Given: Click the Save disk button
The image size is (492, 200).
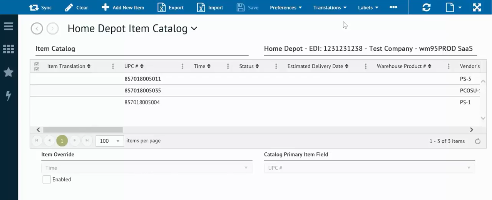Looking at the screenshot, I should 248,7.
